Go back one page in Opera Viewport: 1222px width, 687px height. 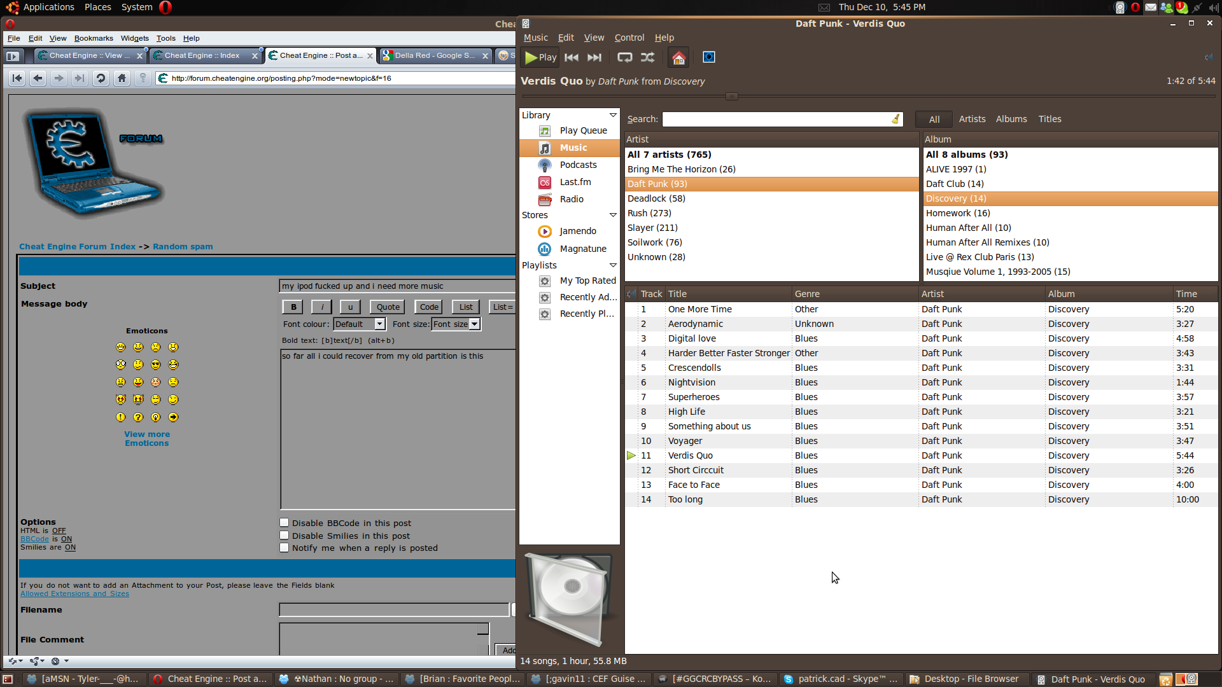(x=38, y=78)
